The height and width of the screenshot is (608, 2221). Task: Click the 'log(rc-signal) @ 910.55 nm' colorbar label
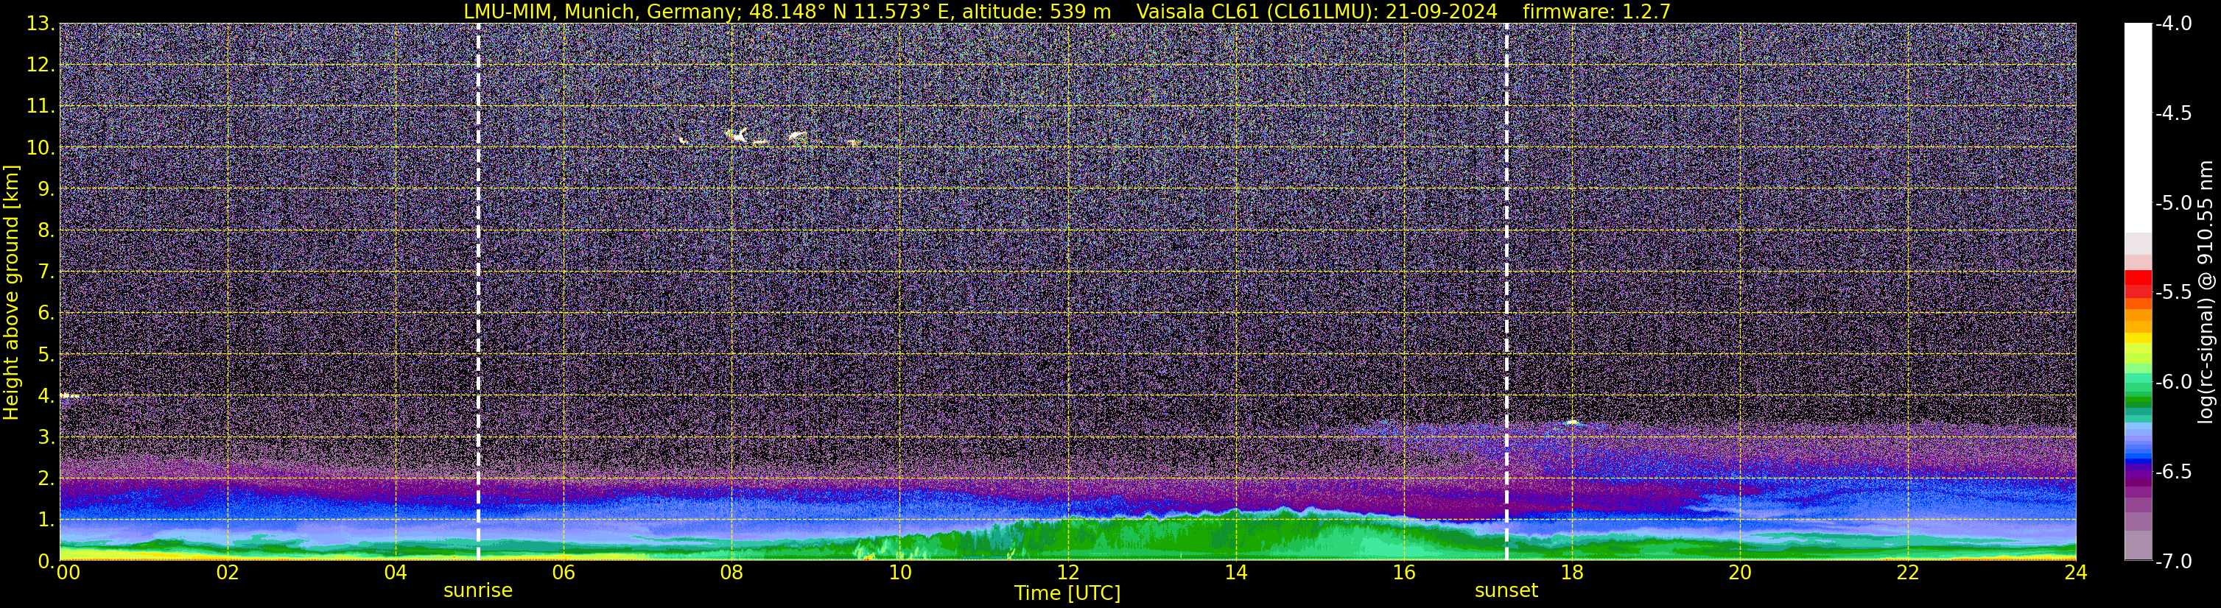point(2205,292)
